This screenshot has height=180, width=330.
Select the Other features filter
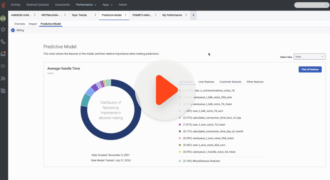[255, 81]
